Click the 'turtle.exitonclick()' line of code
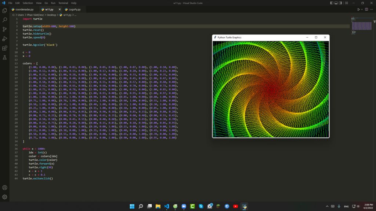The width and height of the screenshot is (376, 211). click(x=38, y=178)
